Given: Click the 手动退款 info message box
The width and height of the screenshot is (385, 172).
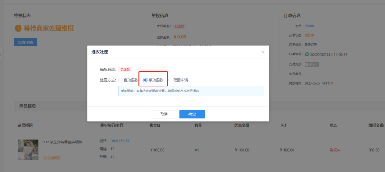Looking at the screenshot, I should pos(191,90).
